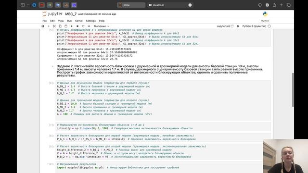Share the current page
308x173 pixels.
coord(274,5)
